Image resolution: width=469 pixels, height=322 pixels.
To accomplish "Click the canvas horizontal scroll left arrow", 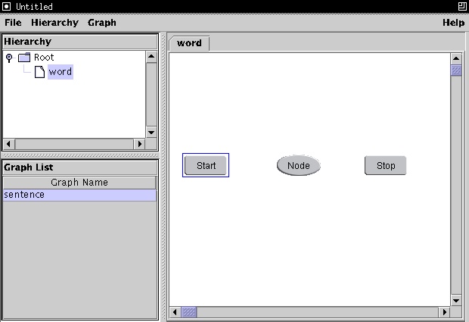I will tap(175, 312).
